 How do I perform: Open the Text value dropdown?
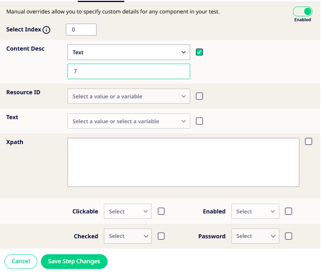tap(128, 121)
